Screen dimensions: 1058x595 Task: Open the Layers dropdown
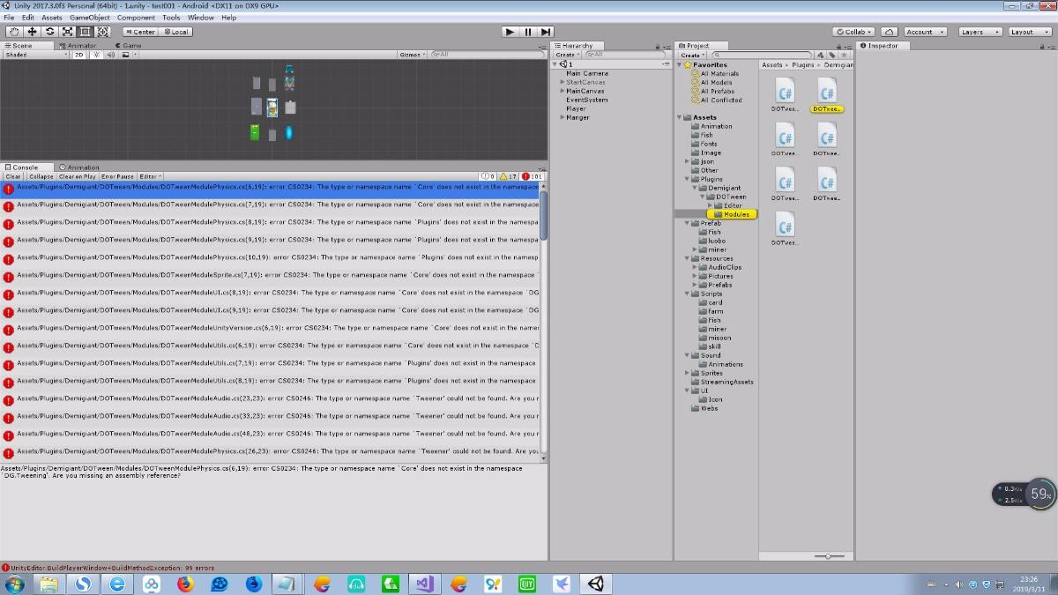[x=980, y=32]
